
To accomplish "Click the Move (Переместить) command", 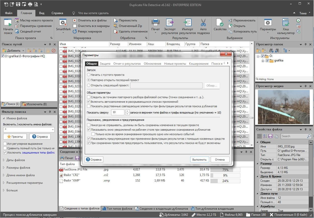I will (x=125, y=20).
